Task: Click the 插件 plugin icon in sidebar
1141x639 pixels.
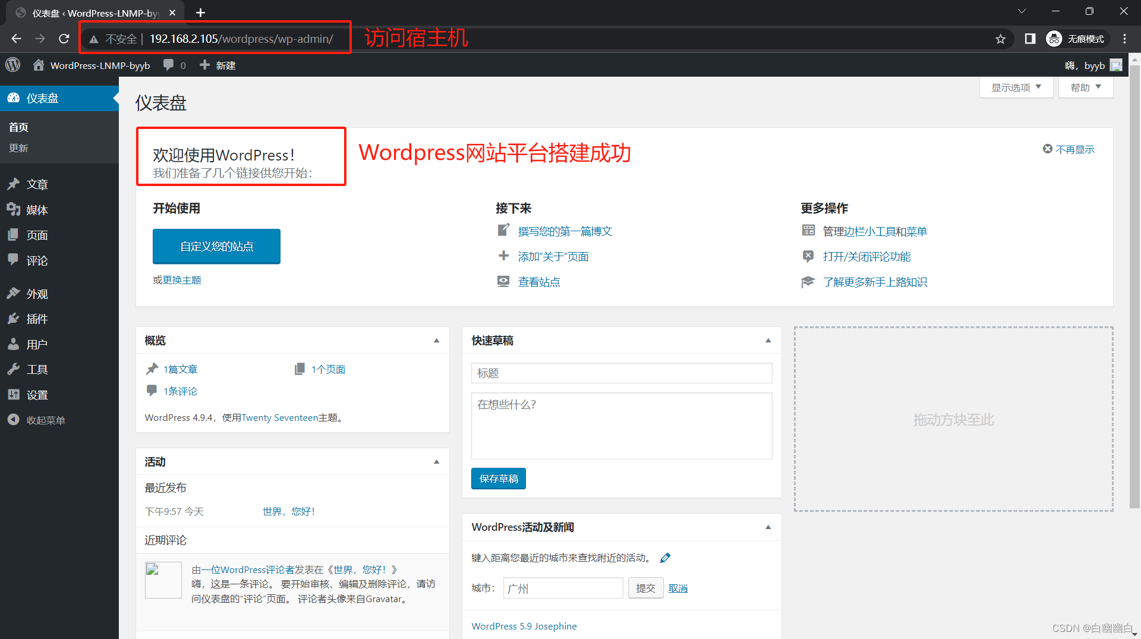Action: tap(14, 319)
